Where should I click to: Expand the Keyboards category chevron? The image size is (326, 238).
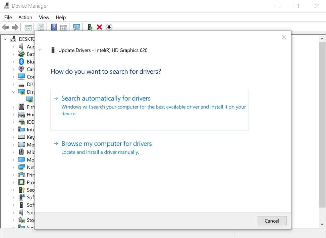coord(13,137)
